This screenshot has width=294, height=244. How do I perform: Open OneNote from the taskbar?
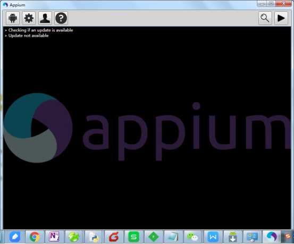(54, 237)
